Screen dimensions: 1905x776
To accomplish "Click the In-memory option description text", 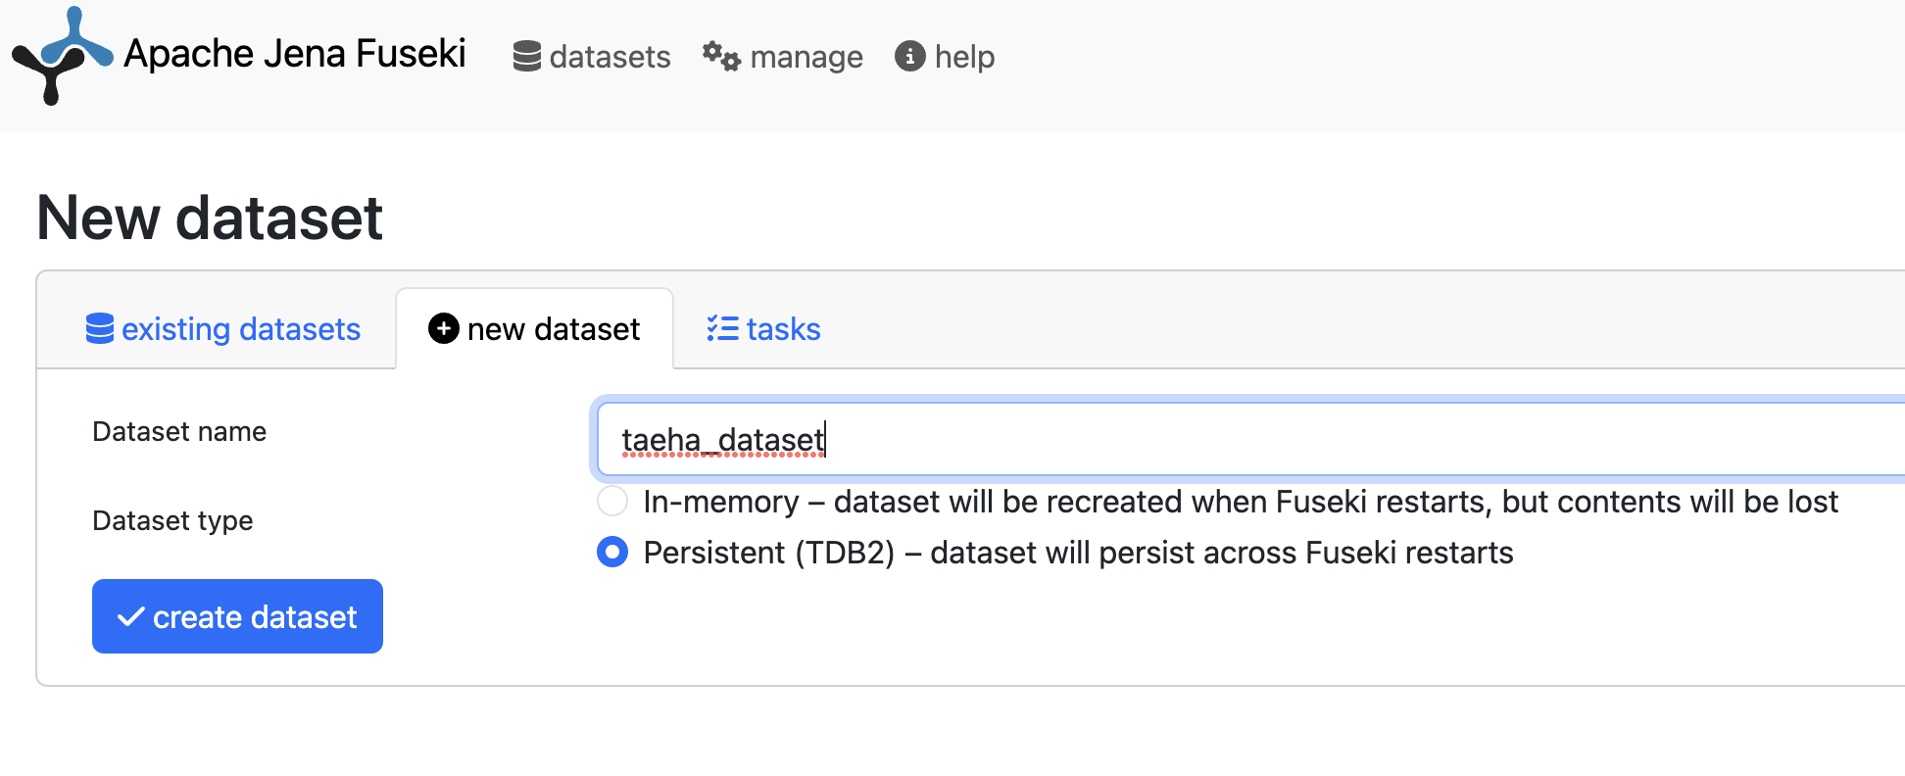I will 1240,502.
